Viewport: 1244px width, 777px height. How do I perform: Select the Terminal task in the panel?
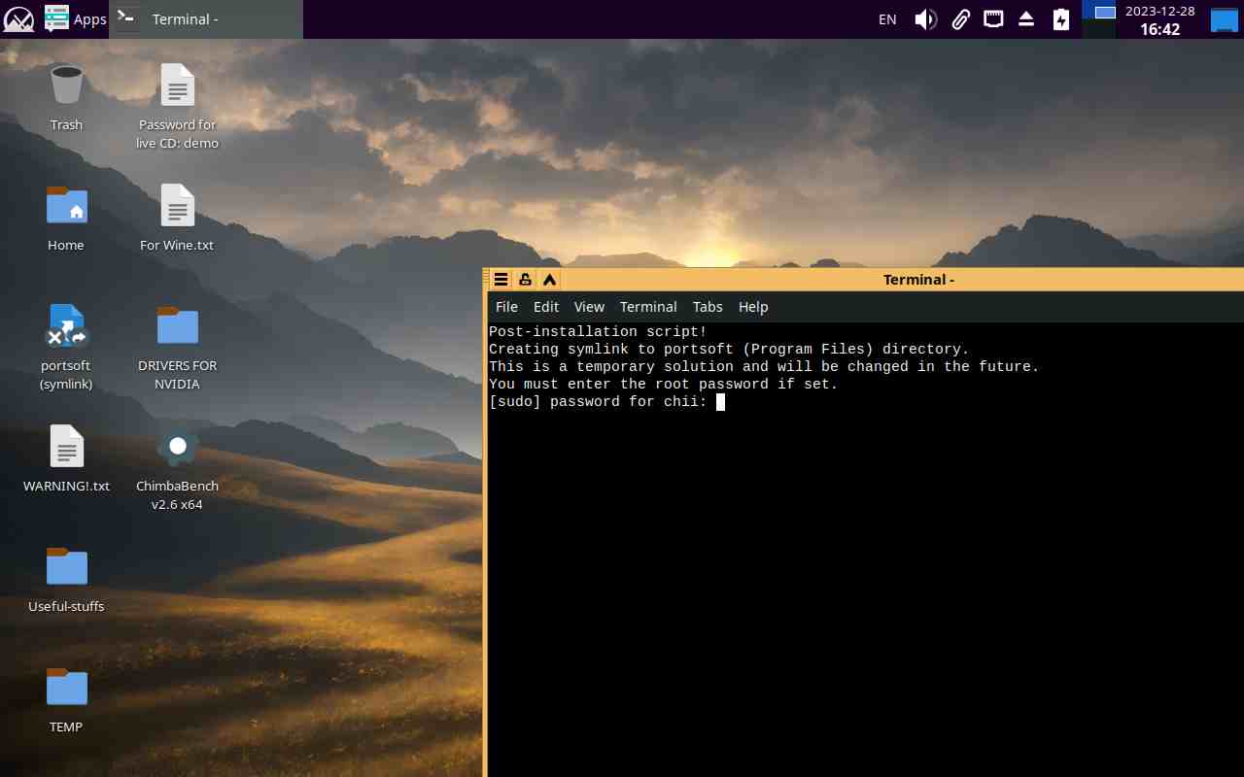(x=206, y=19)
